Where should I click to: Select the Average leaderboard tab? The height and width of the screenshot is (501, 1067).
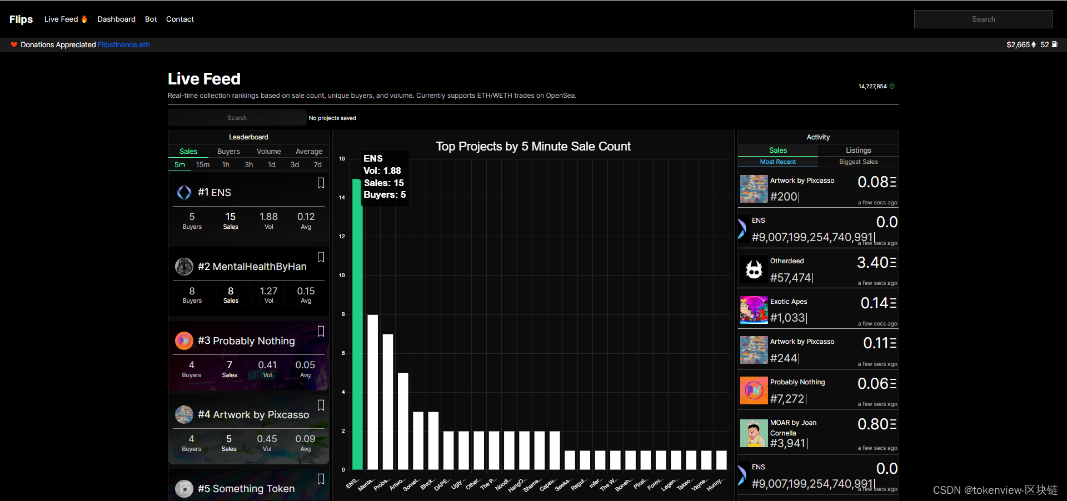click(309, 151)
